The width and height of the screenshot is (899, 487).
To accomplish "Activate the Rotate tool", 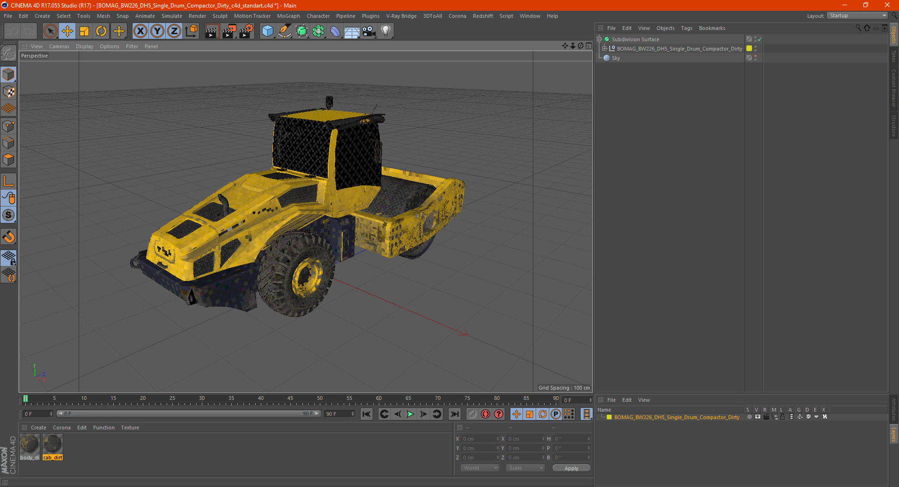I will click(101, 31).
